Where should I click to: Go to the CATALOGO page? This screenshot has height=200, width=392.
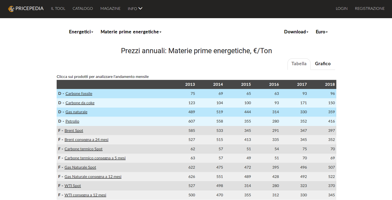(x=83, y=8)
